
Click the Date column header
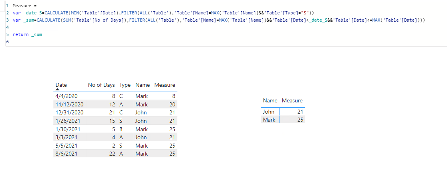(x=61, y=85)
